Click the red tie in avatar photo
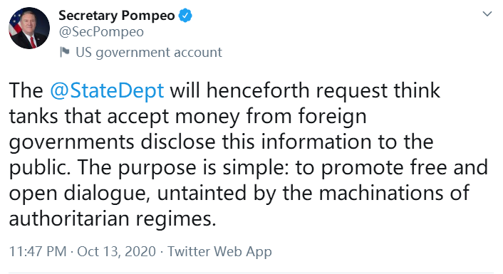Viewport: 503px width, 274px height. [33, 43]
